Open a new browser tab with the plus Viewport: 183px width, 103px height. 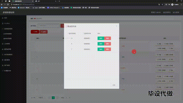pos(59,1)
